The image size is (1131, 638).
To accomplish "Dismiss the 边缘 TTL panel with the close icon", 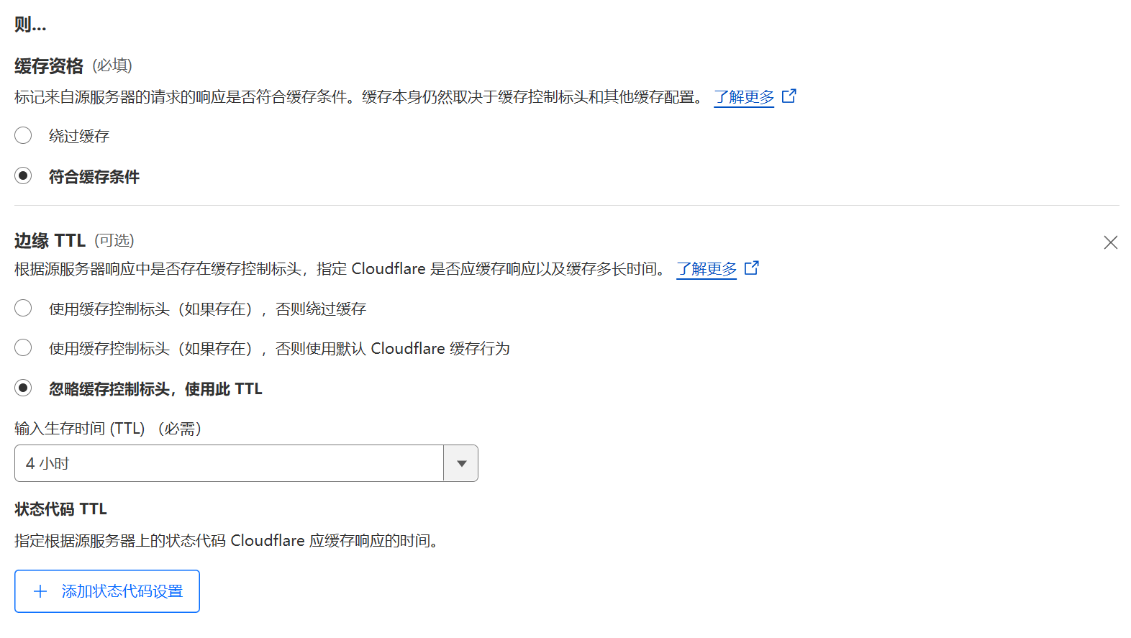I will pyautogui.click(x=1111, y=242).
